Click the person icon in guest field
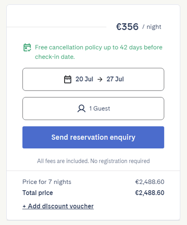The height and width of the screenshot is (225, 187). click(81, 108)
